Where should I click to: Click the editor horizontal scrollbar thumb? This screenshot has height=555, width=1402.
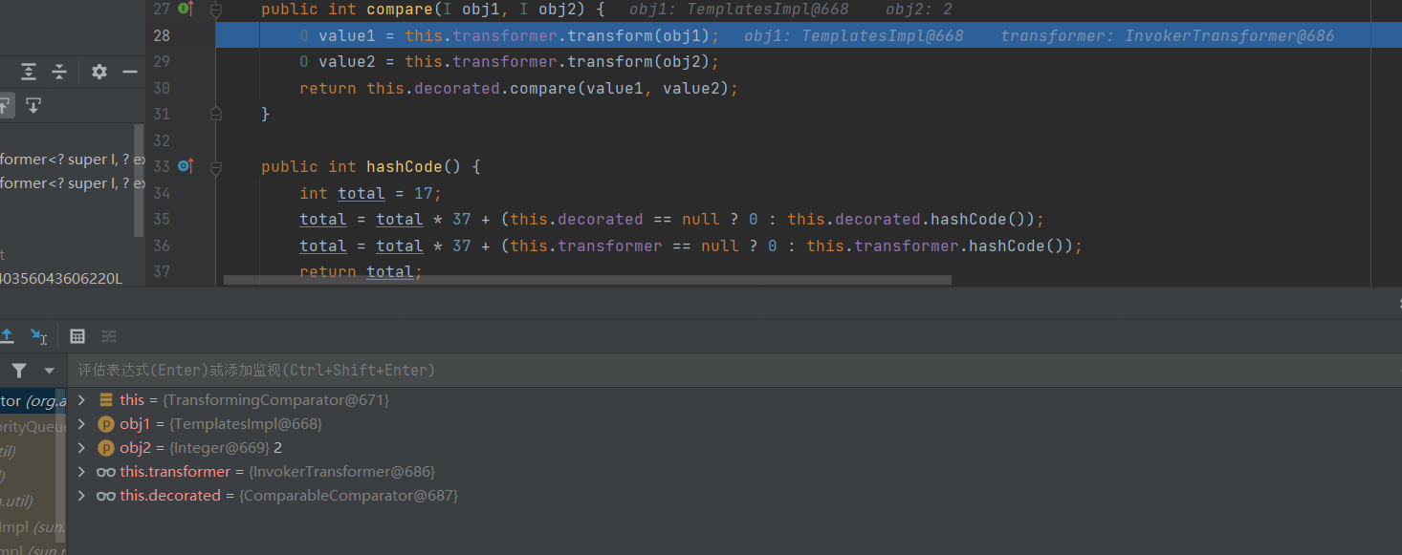[587, 281]
